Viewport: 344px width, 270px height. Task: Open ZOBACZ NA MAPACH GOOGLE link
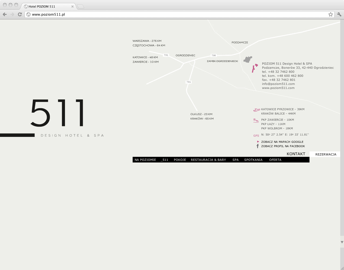pyautogui.click(x=282, y=142)
